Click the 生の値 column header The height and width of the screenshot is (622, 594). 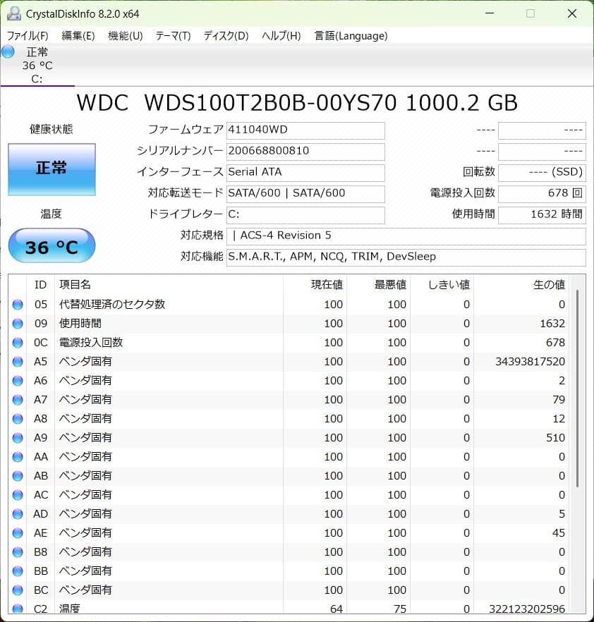pos(521,284)
